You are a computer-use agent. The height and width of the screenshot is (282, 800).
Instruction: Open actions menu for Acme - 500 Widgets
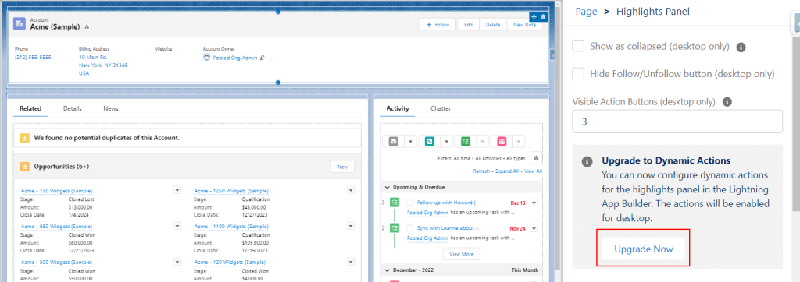(x=177, y=262)
